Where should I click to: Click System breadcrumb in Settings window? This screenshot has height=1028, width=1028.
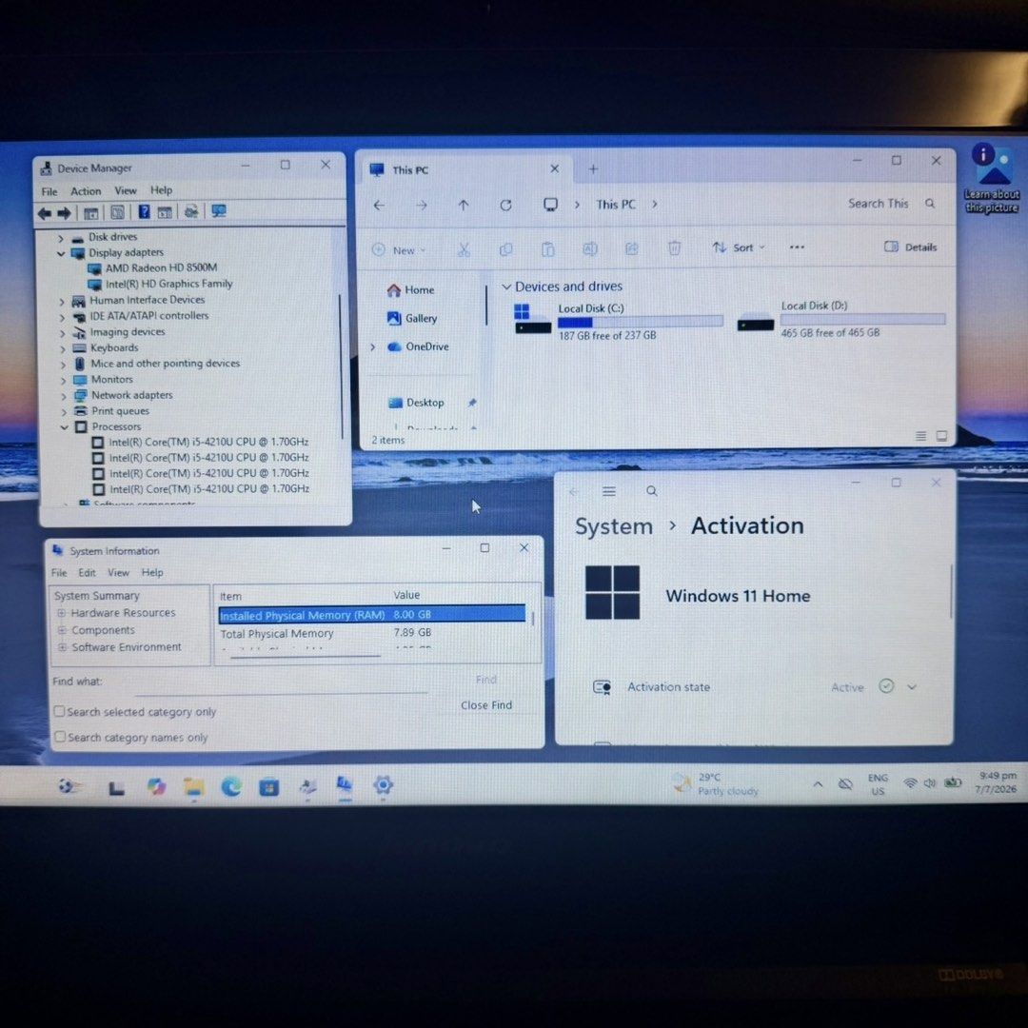pos(614,526)
